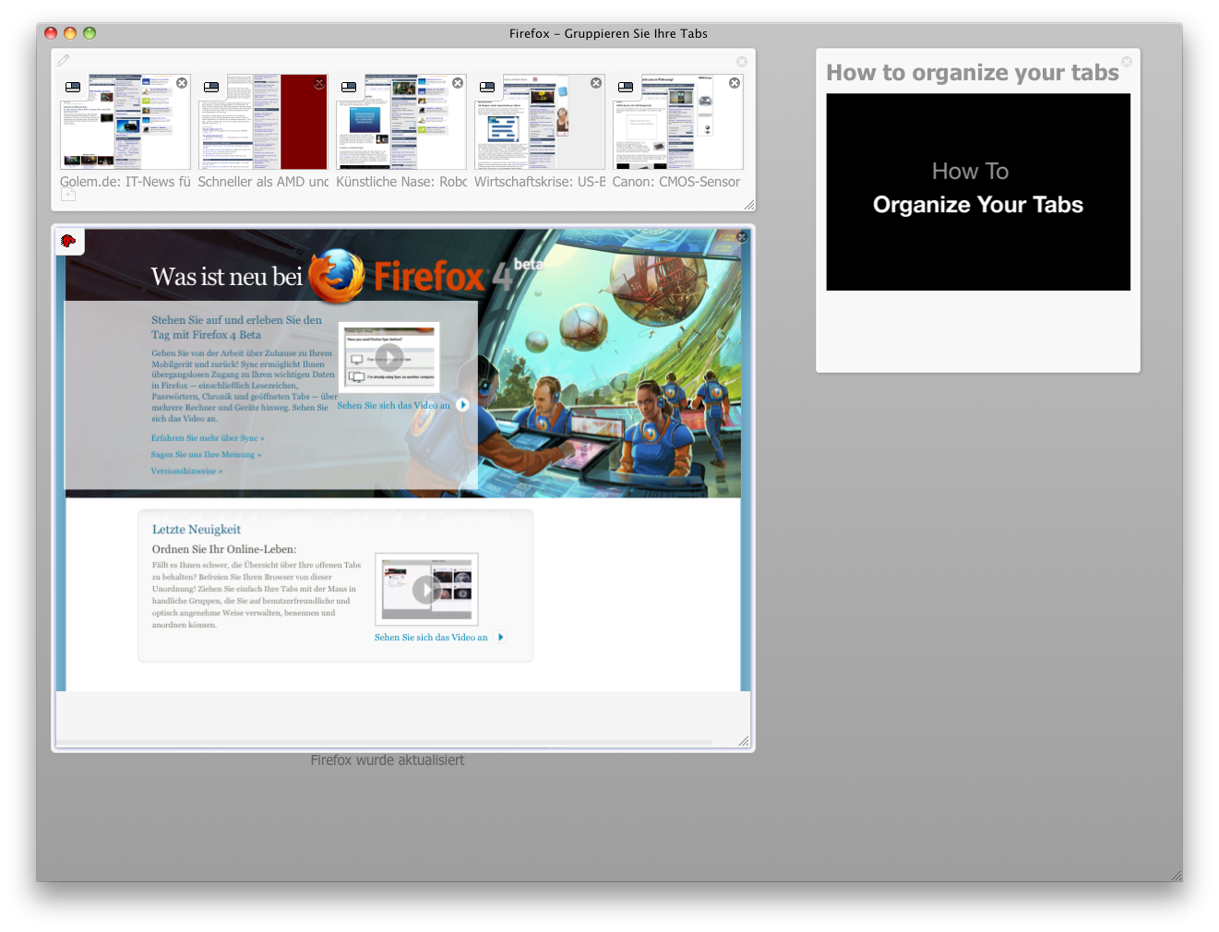Close the Canon CMOS-Sensor tab thumbnail
The image size is (1219, 932).
click(734, 82)
